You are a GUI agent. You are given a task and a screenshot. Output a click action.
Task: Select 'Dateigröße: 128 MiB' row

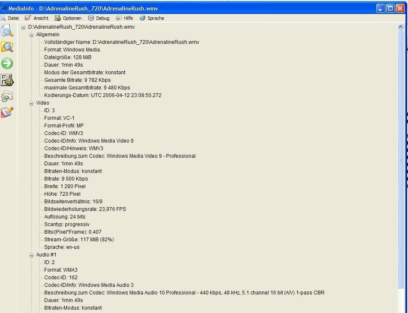point(68,57)
